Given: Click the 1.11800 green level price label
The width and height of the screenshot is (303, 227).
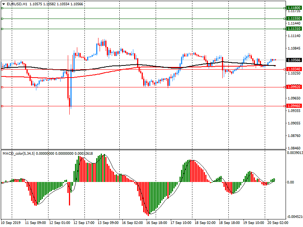Looking at the screenshot, I should (294, 8).
